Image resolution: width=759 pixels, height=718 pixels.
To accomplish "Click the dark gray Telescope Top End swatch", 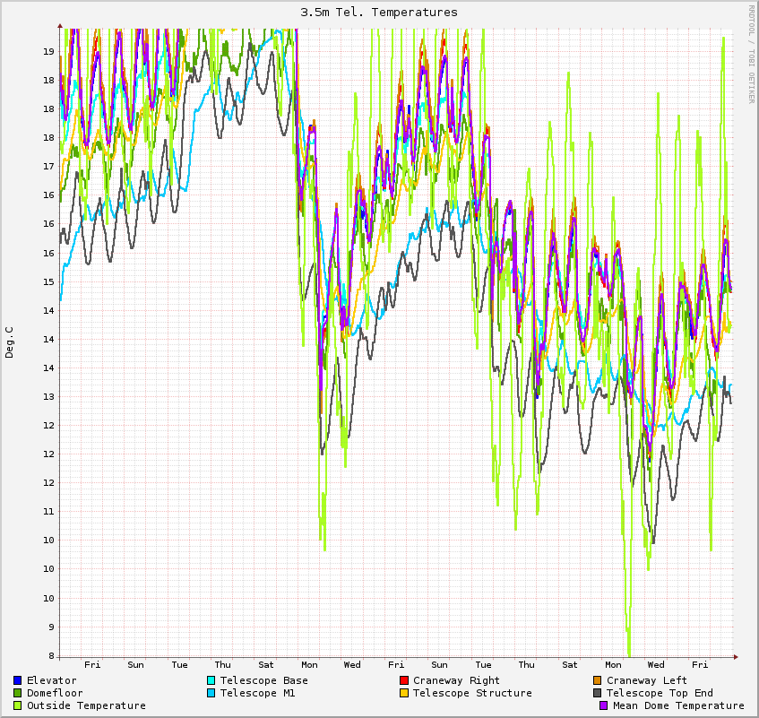I will (597, 693).
